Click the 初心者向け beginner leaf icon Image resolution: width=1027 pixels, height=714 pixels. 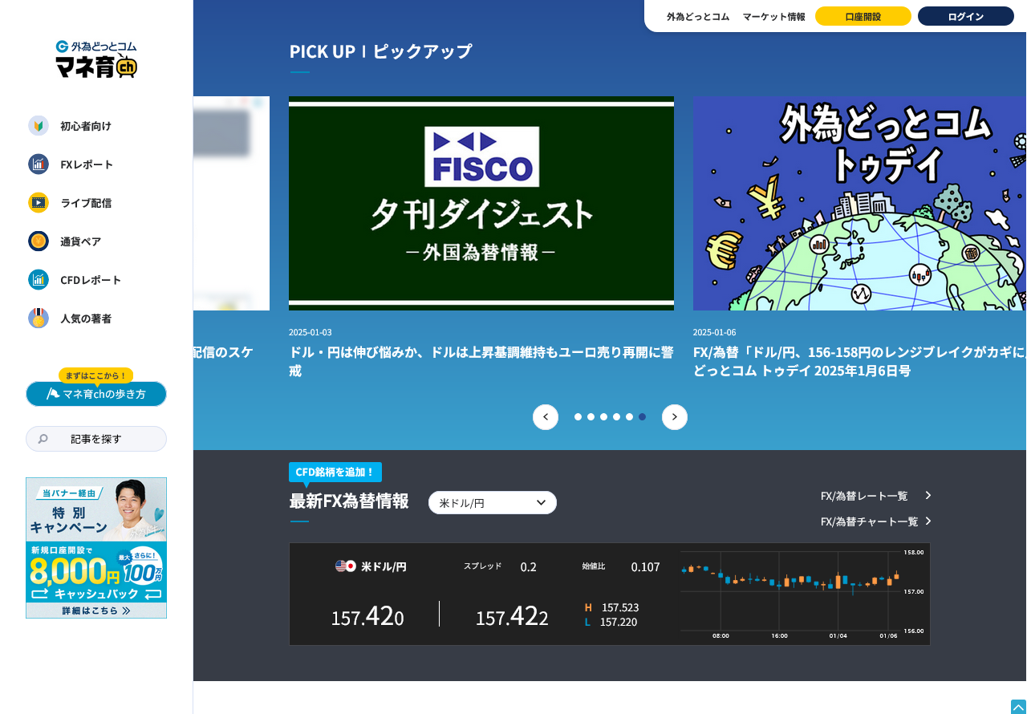[x=39, y=126]
